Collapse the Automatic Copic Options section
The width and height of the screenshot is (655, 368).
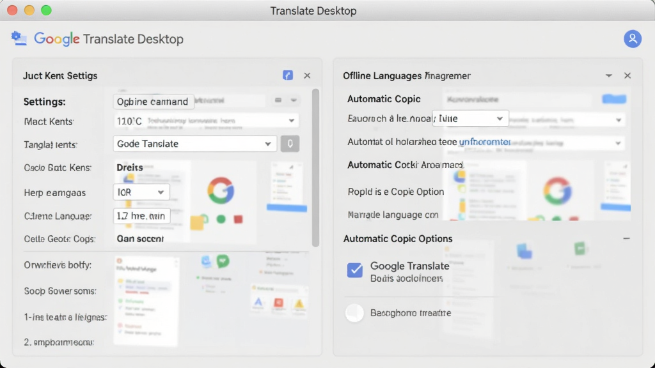click(x=626, y=238)
